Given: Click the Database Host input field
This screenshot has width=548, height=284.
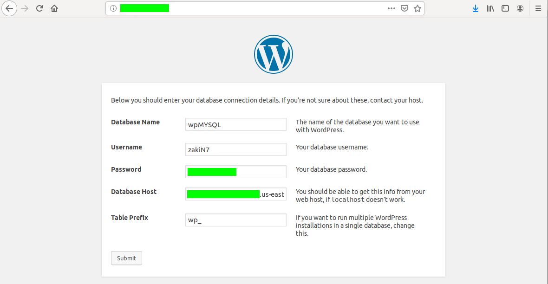Looking at the screenshot, I should [x=236, y=194].
